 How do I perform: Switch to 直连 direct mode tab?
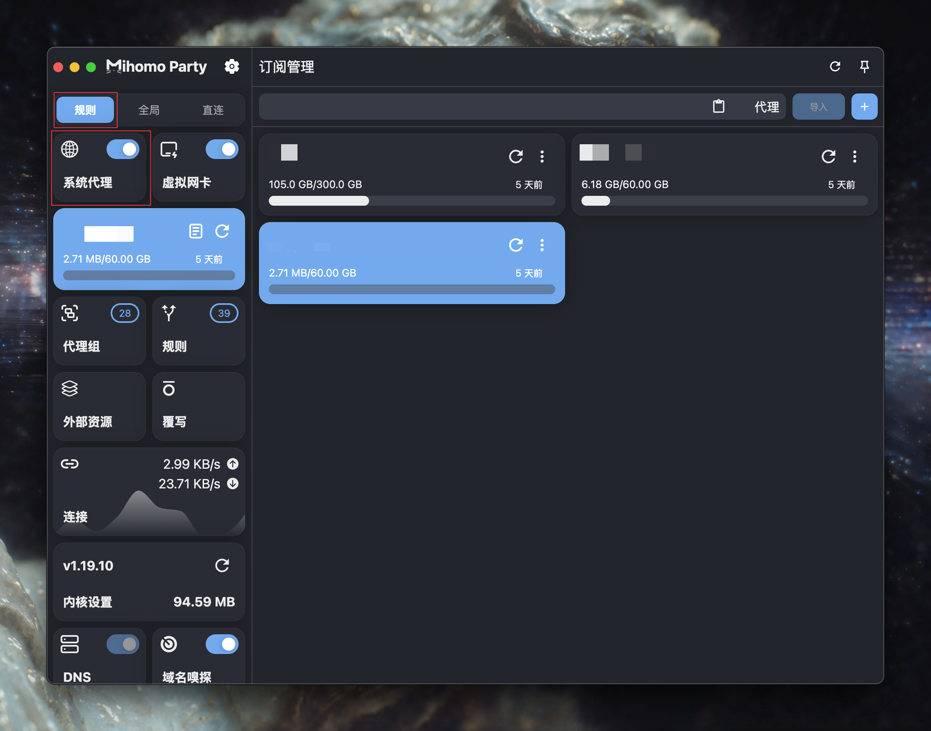pyautogui.click(x=213, y=110)
